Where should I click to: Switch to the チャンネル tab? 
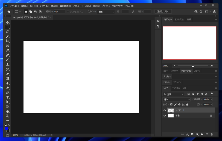(176, 88)
